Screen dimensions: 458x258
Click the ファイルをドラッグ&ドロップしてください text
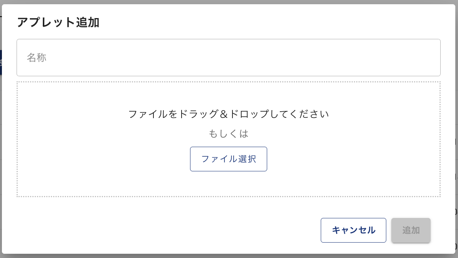(228, 114)
